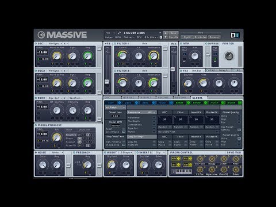Open the OSC1 wavetable dropdown
This screenshot has width=276, height=207.
tap(55, 44)
